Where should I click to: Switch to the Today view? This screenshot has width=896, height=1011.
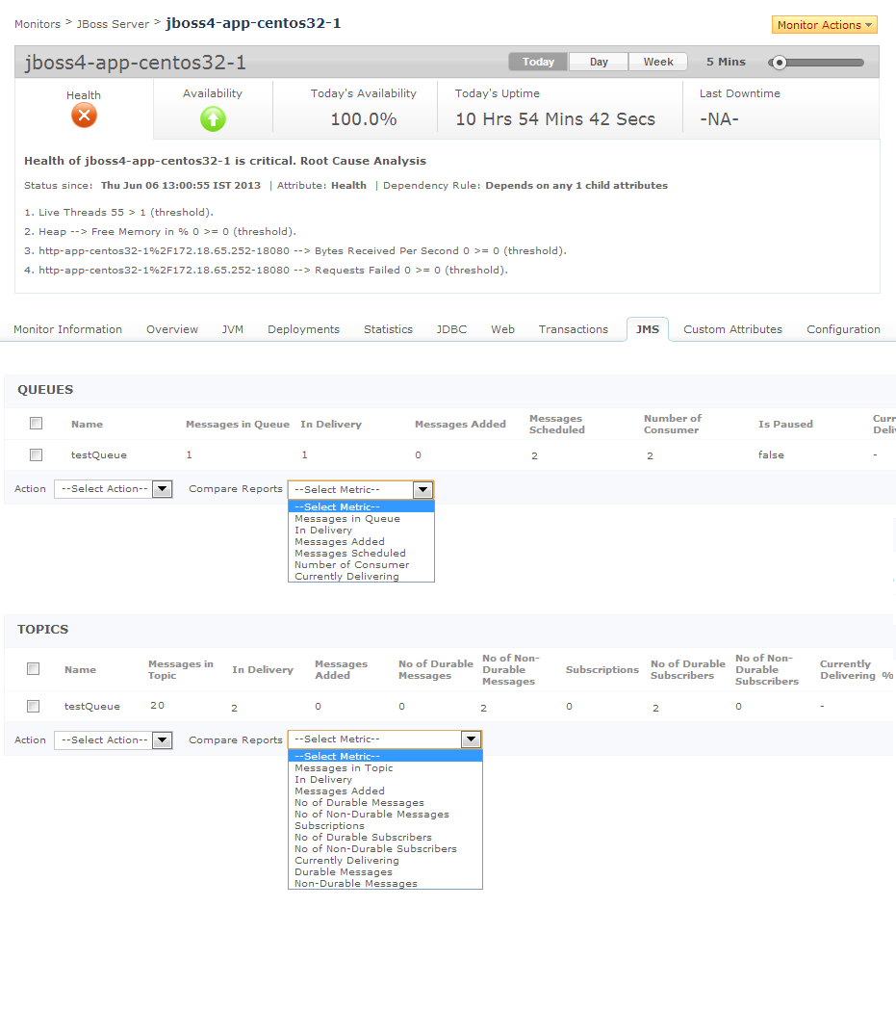[538, 62]
